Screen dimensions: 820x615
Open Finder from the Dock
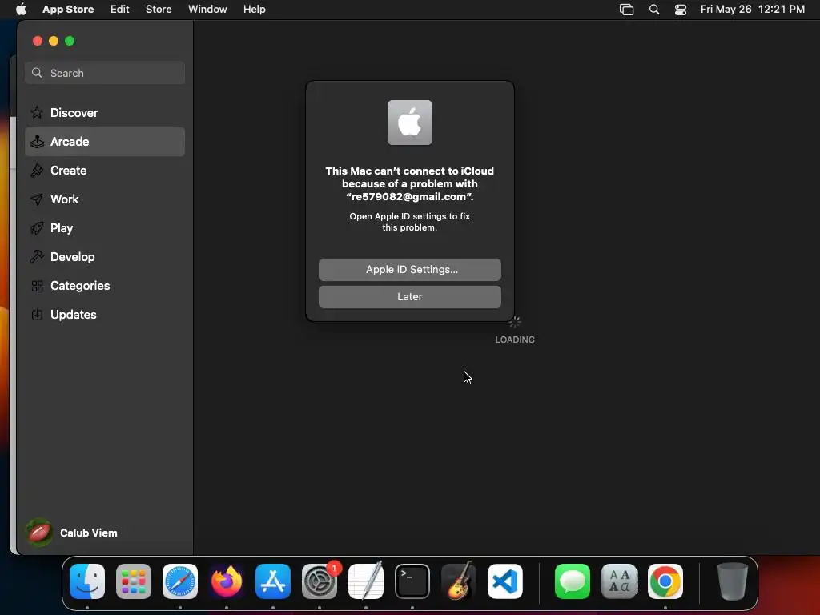pyautogui.click(x=86, y=581)
